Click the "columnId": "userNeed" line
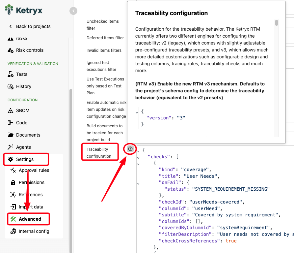The height and width of the screenshot is (253, 294). coord(191,208)
